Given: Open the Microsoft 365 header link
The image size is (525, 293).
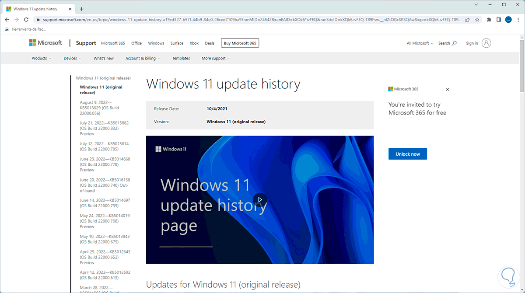Looking at the screenshot, I should 113,43.
